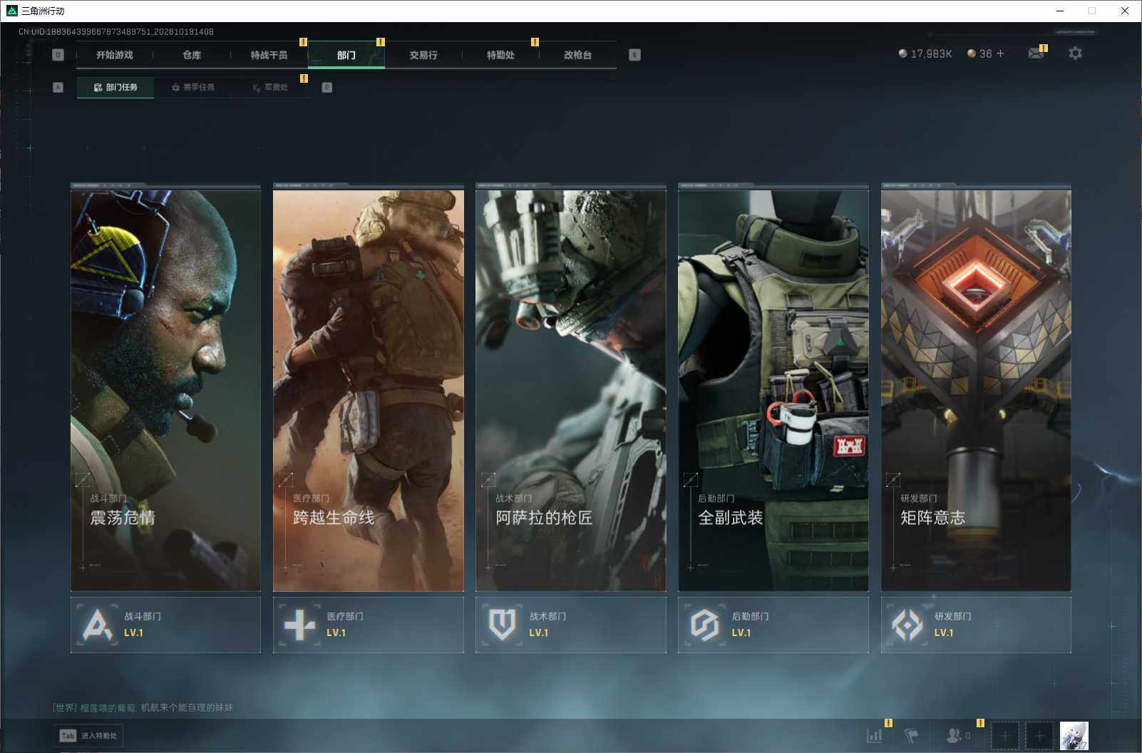Image resolution: width=1142 pixels, height=753 pixels.
Task: Click the flag icon in the bottom bar
Action: click(x=911, y=735)
